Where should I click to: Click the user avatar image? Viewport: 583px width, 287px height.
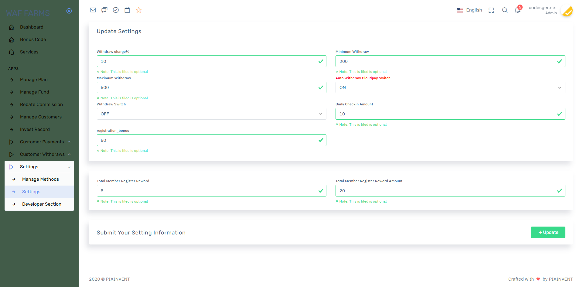point(567,11)
